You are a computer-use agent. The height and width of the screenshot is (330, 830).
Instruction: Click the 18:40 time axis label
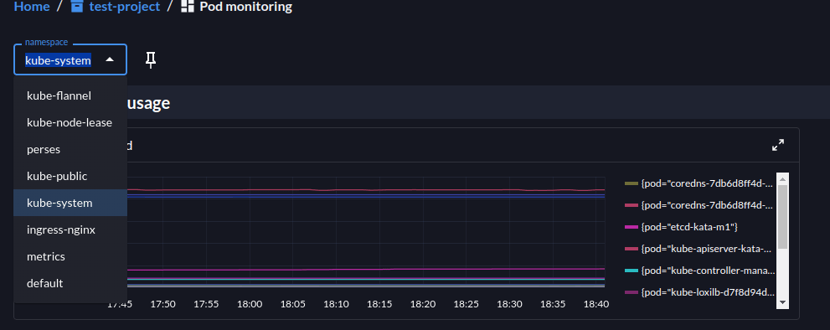[596, 304]
